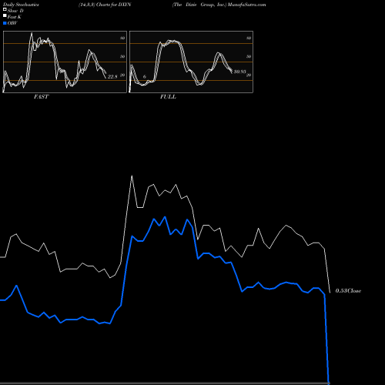Click the FULL stochastic chart panel
The height and width of the screenshot is (385, 385).
pos(191,62)
